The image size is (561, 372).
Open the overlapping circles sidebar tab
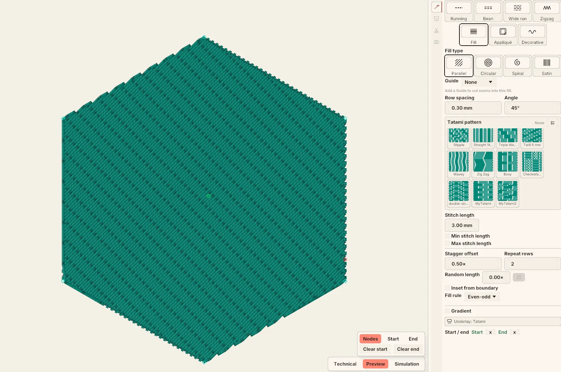tap(436, 42)
